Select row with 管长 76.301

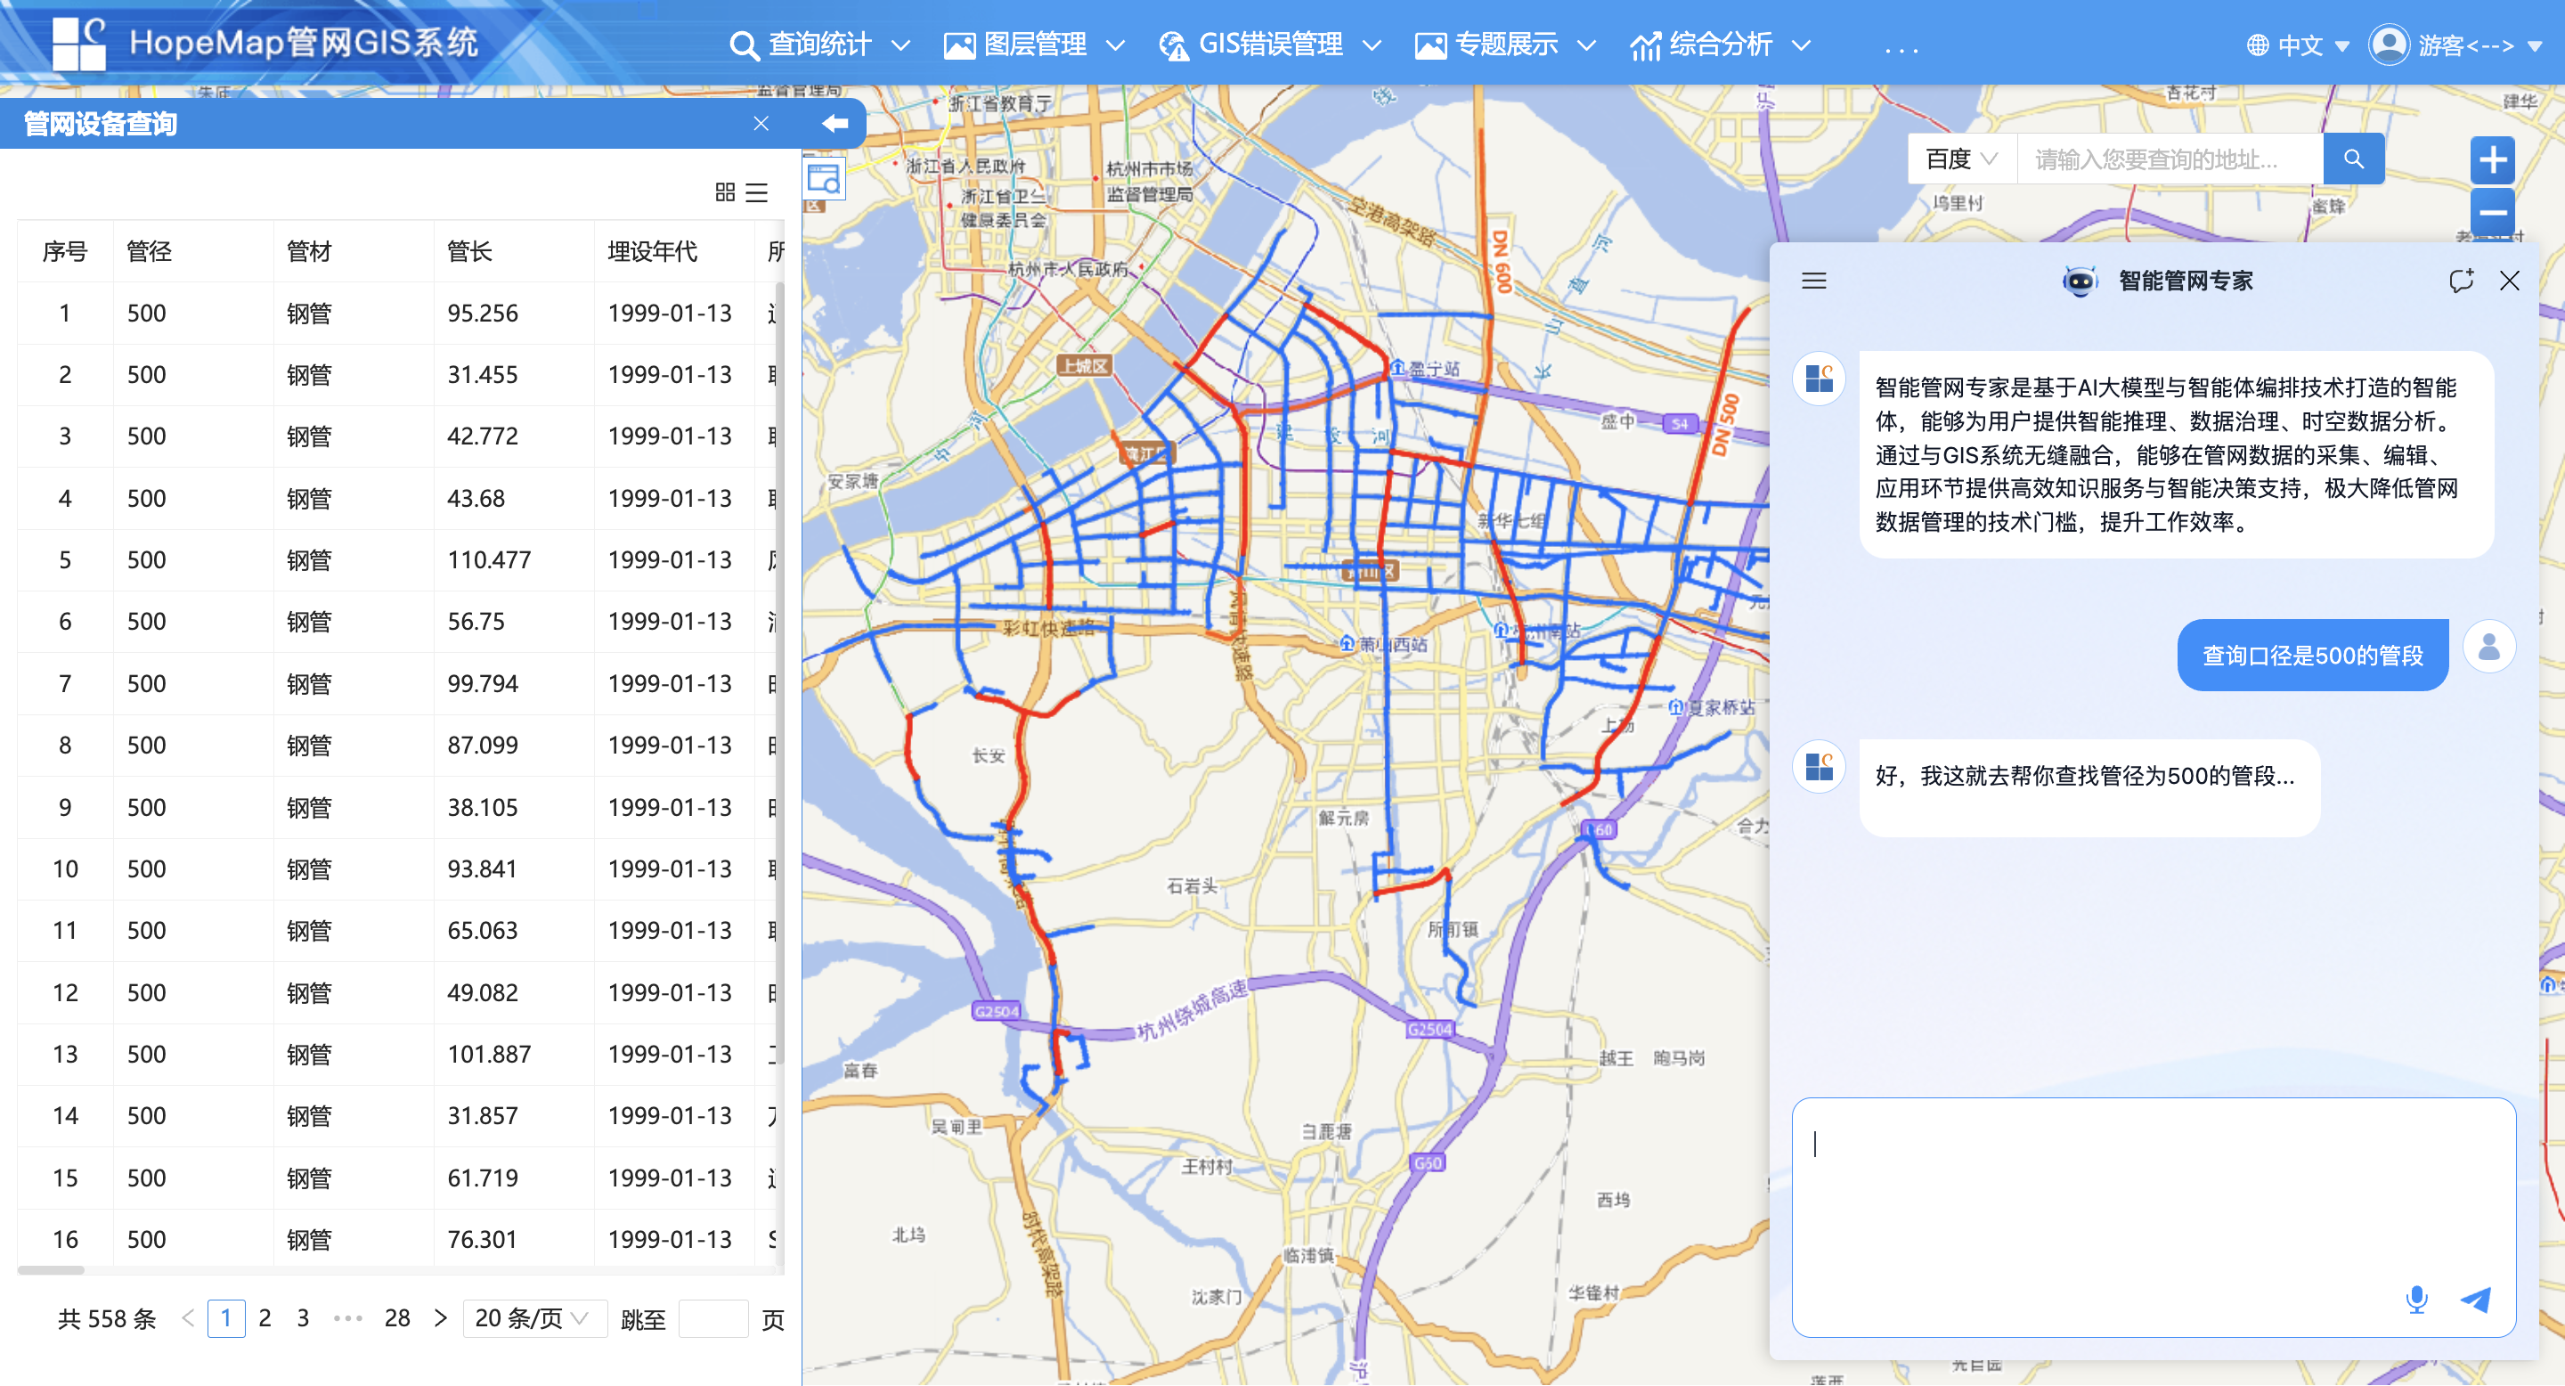pos(400,1240)
